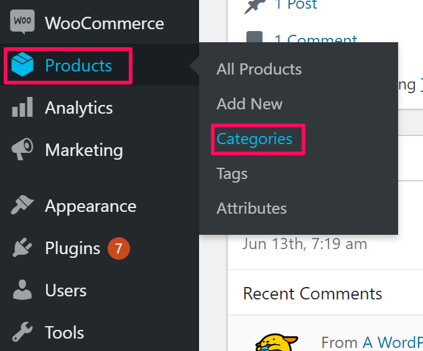Open the WooCommerce menu label
The width and height of the screenshot is (423, 351).
click(x=105, y=24)
